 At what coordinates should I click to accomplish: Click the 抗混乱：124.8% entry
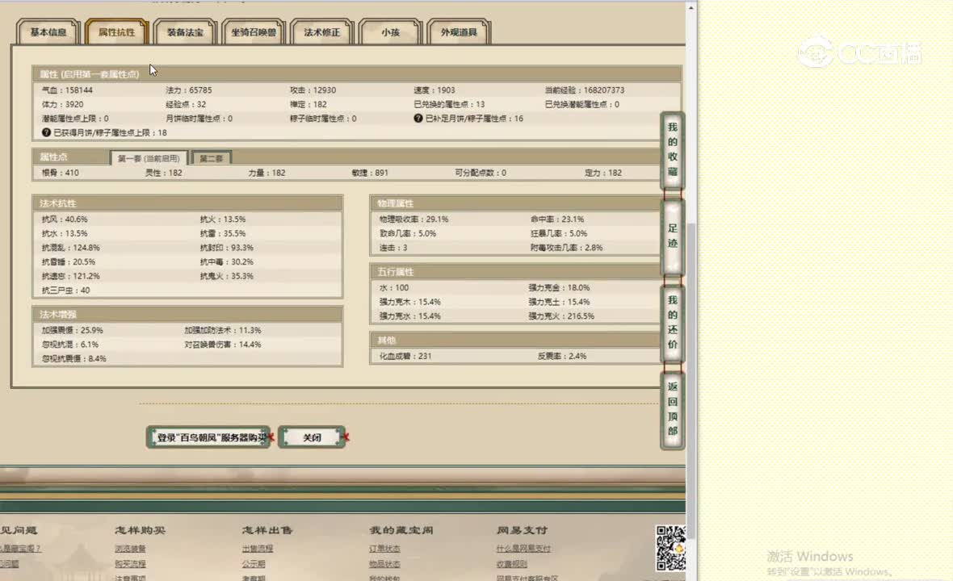[x=70, y=248]
